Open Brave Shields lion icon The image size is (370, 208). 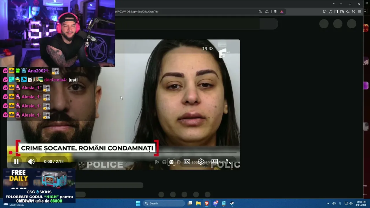click(275, 12)
